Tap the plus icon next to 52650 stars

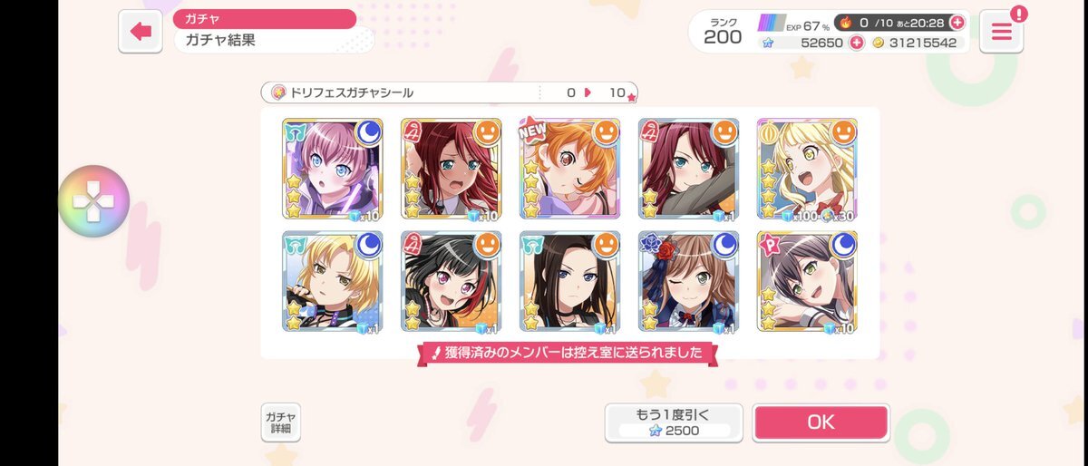tap(856, 43)
